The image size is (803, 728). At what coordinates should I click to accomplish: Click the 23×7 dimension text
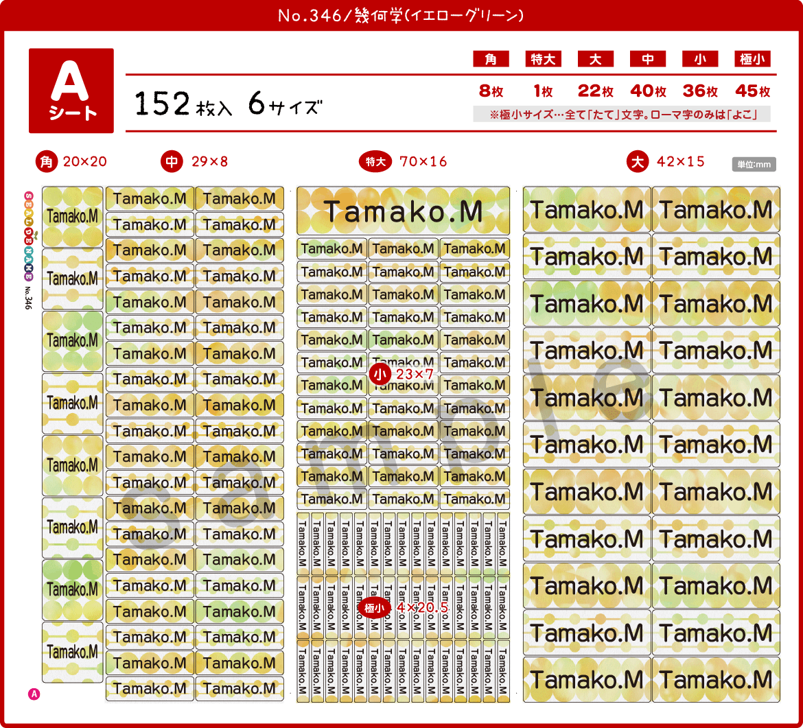tap(415, 374)
